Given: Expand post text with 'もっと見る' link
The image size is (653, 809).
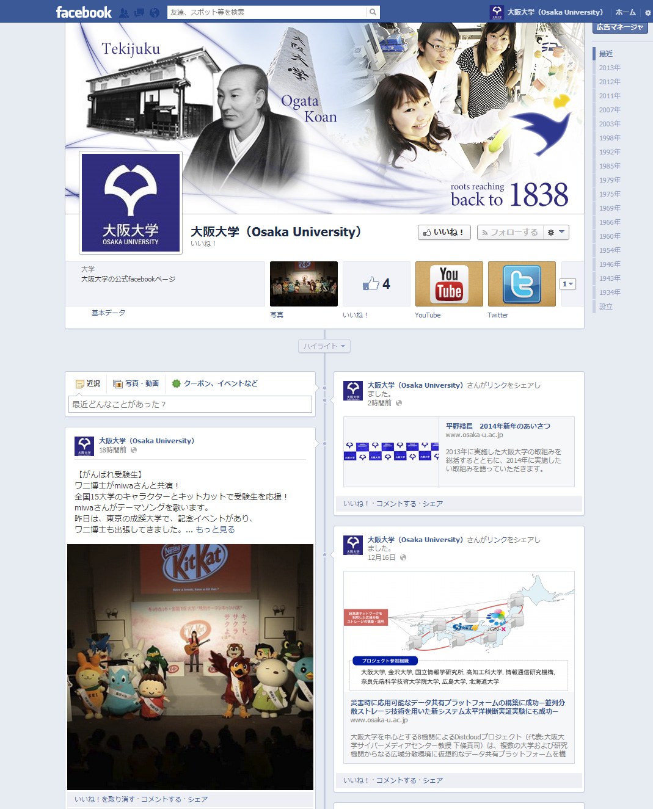Looking at the screenshot, I should [x=215, y=529].
